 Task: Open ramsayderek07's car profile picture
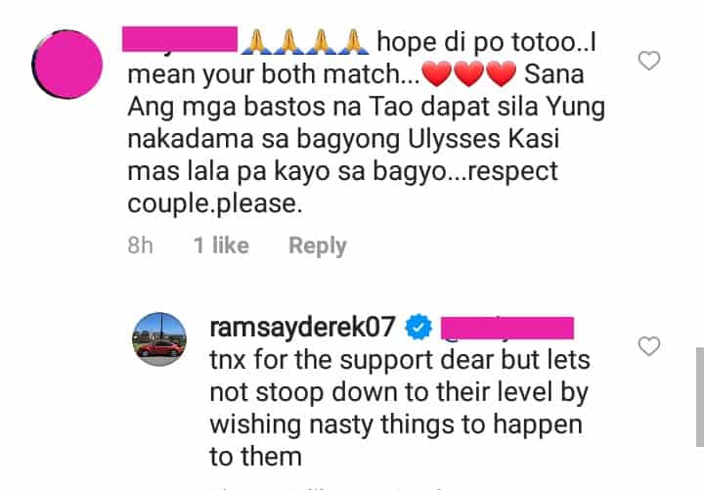tap(159, 339)
